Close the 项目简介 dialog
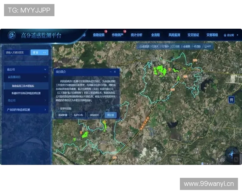This screenshot has height=194, width=242. [115, 72]
